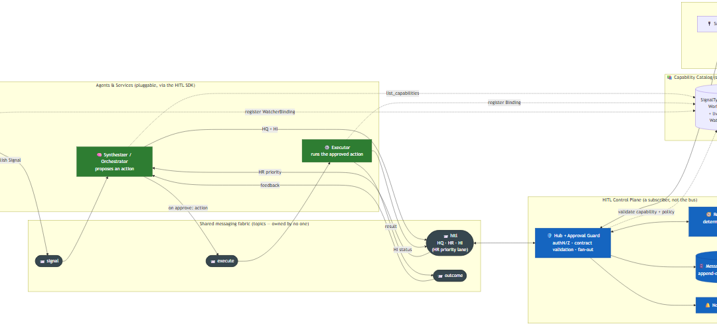
Task: Click the 'HR priority' edge label
Action: [x=270, y=172]
